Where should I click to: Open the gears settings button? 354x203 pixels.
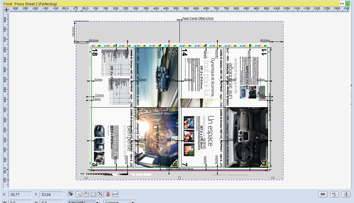pos(323,194)
